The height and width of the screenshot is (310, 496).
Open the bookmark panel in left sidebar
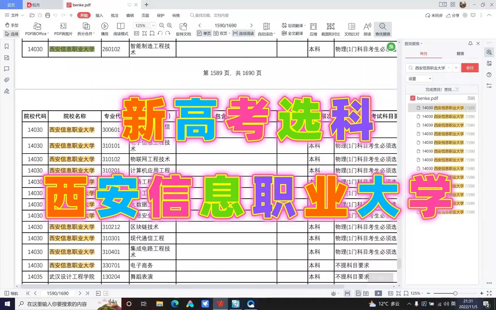point(7,46)
